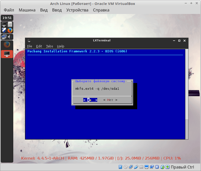201x171 pixels.
Task: Open the network connections tray icon
Action: 4,37
